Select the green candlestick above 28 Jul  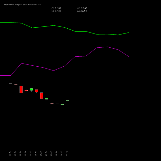coord(47,99)
